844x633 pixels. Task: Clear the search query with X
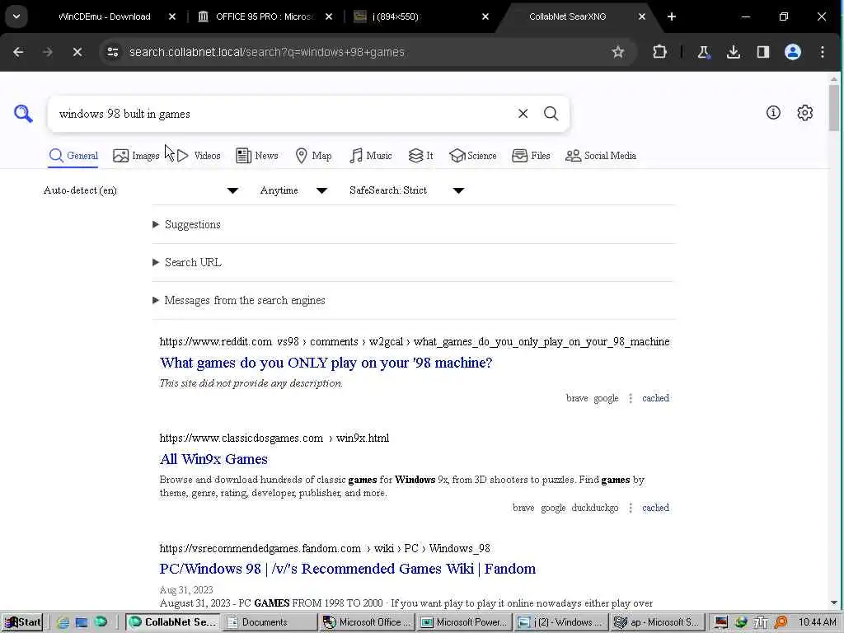tap(523, 114)
